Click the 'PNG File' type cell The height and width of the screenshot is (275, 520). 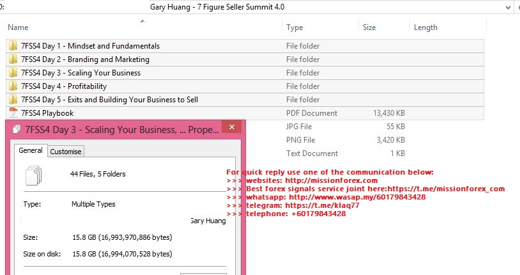[x=300, y=140]
